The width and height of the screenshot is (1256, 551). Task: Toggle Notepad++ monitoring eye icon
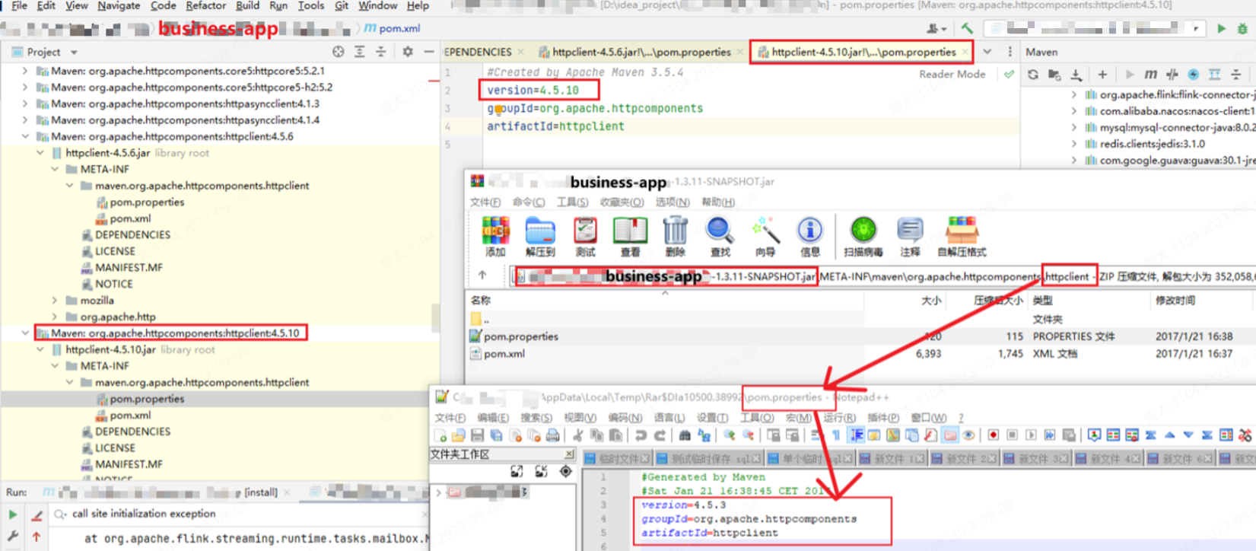click(x=968, y=435)
